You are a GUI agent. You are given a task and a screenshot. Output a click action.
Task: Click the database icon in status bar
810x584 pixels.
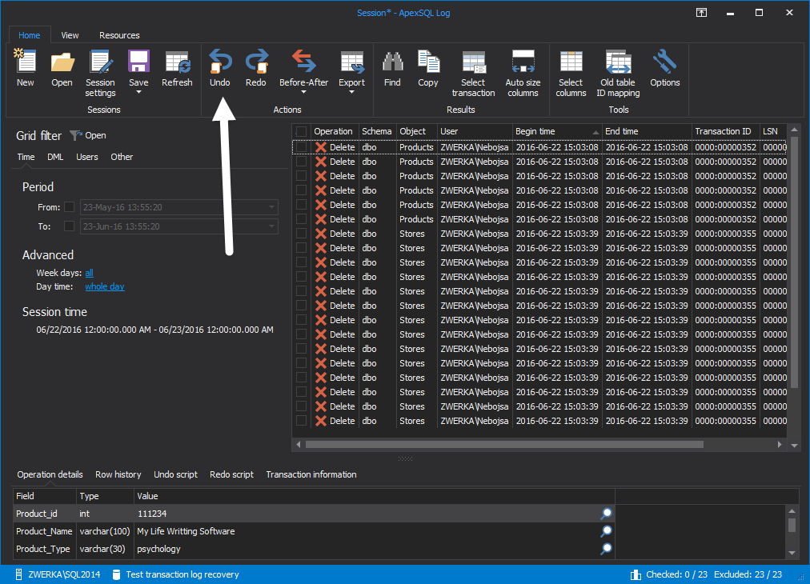pos(116,574)
